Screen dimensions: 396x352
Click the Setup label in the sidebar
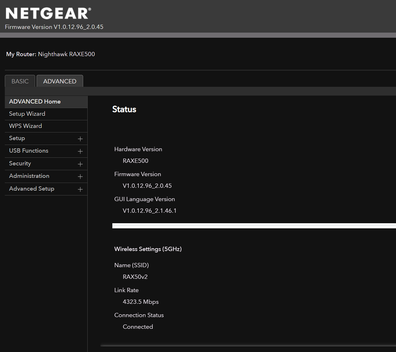pyautogui.click(x=17, y=138)
